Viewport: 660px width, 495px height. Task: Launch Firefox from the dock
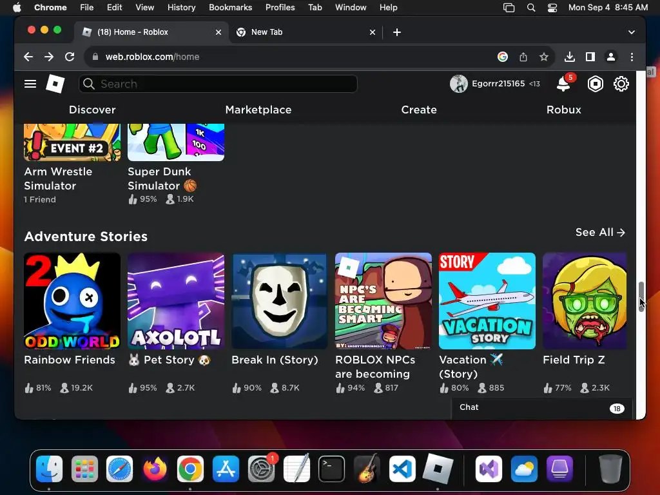pos(155,469)
